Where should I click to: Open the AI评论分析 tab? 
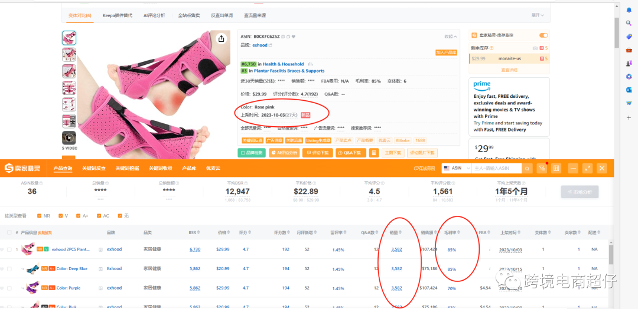[154, 15]
